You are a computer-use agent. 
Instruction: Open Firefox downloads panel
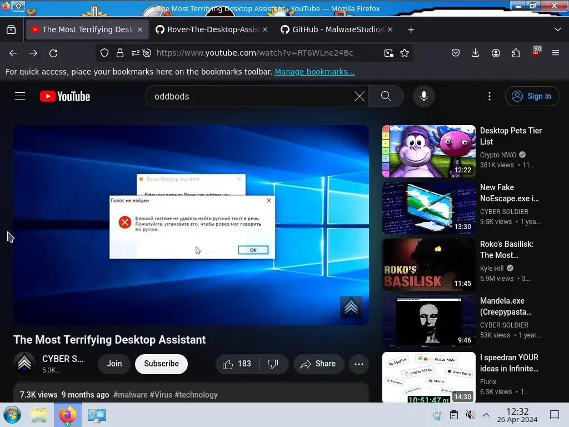click(476, 53)
